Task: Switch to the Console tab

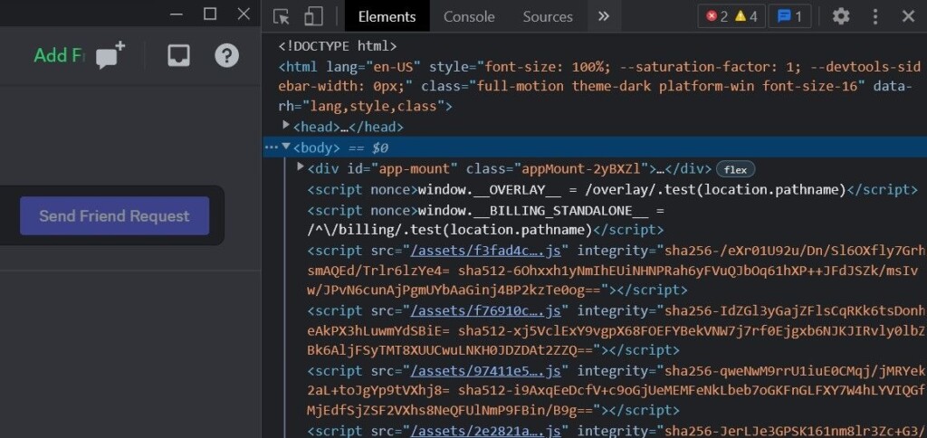Action: click(x=469, y=16)
